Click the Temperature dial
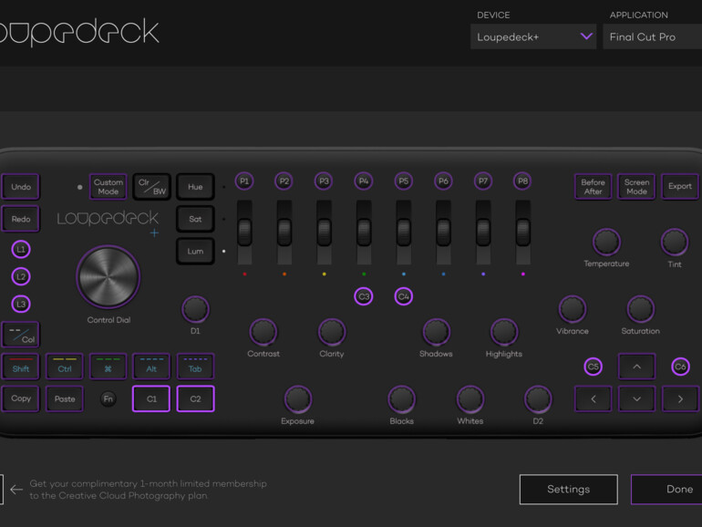Image resolution: width=702 pixels, height=527 pixels. pyautogui.click(x=606, y=242)
